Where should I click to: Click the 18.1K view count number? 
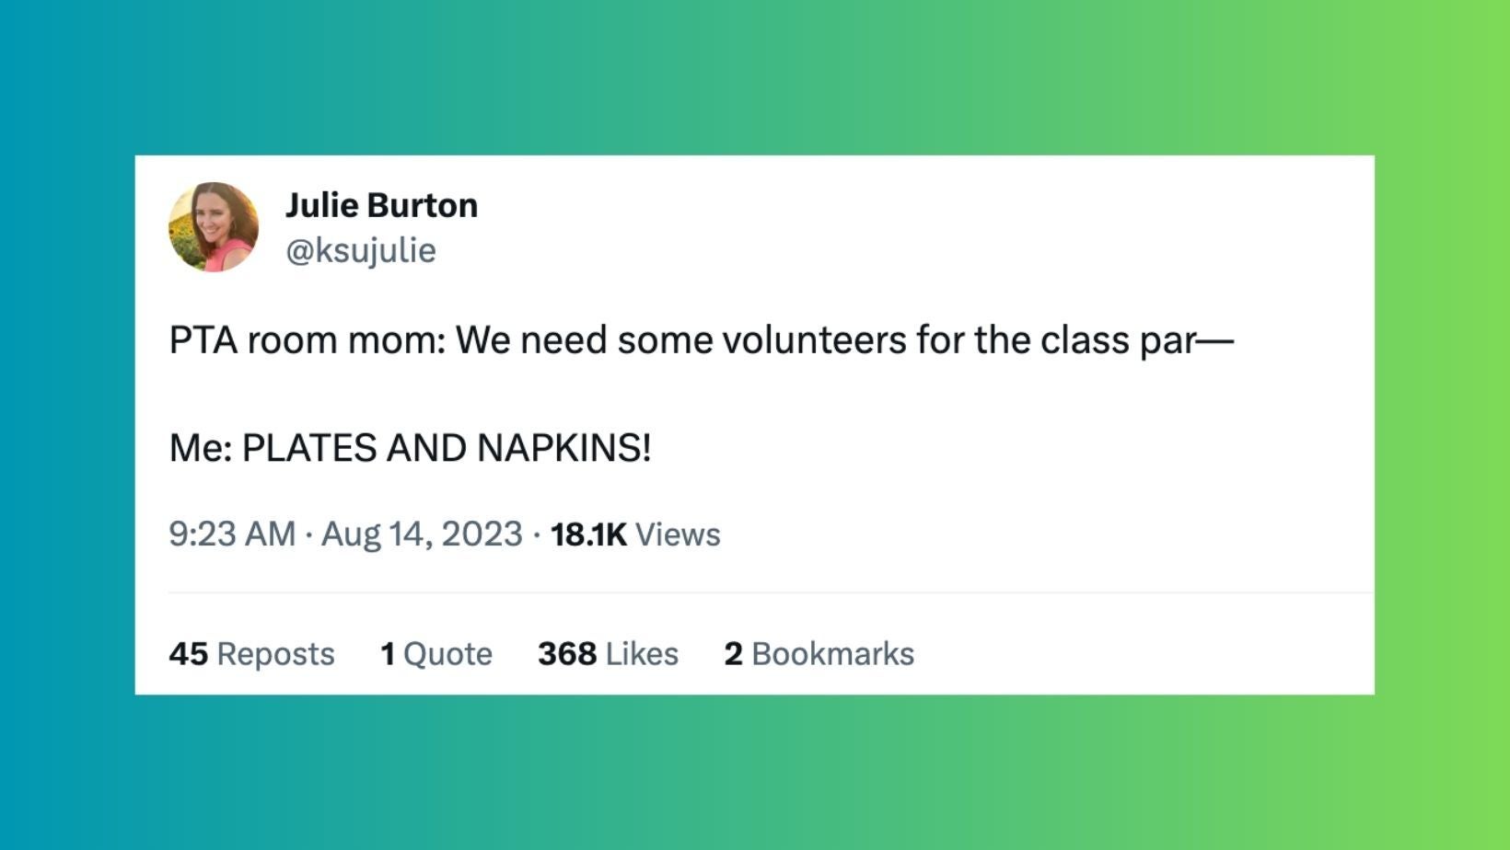588,534
